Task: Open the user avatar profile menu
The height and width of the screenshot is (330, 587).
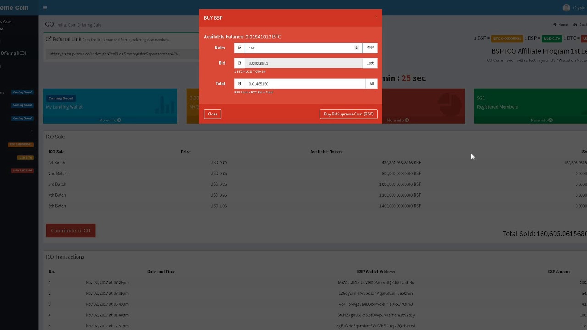Action: point(566,8)
